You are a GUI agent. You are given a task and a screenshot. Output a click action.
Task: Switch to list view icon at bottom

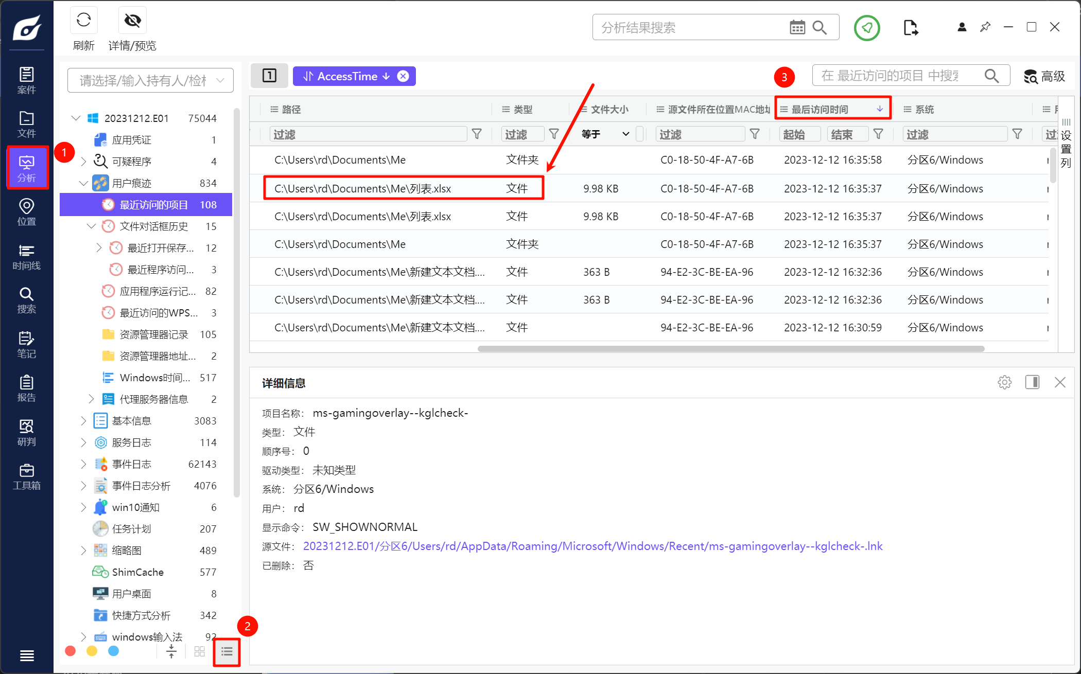(226, 652)
